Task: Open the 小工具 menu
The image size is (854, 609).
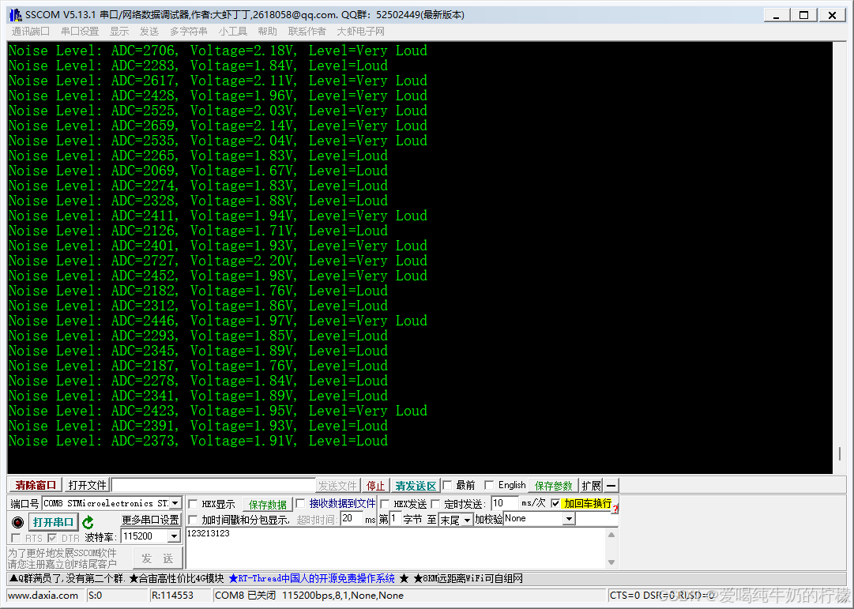Action: pos(232,32)
